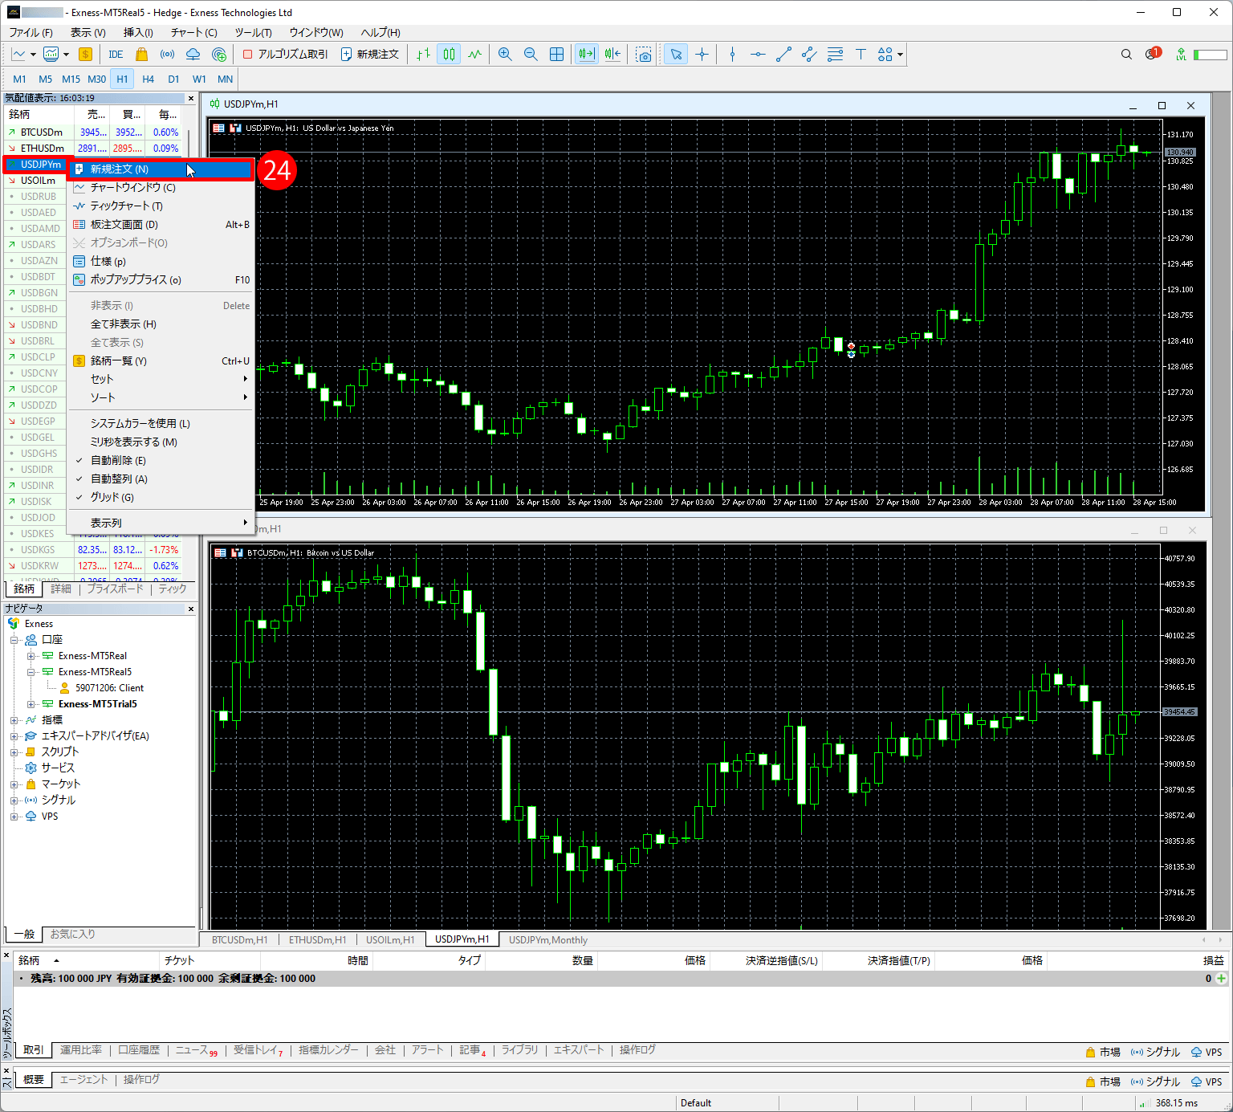The image size is (1233, 1112).
Task: Click the 新規注文 toolbar button
Action: (369, 55)
